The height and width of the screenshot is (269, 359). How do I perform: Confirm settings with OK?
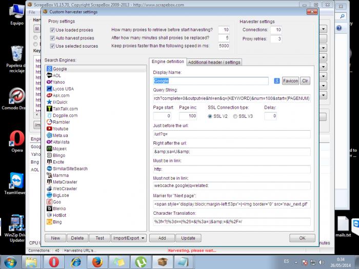tap(302, 238)
